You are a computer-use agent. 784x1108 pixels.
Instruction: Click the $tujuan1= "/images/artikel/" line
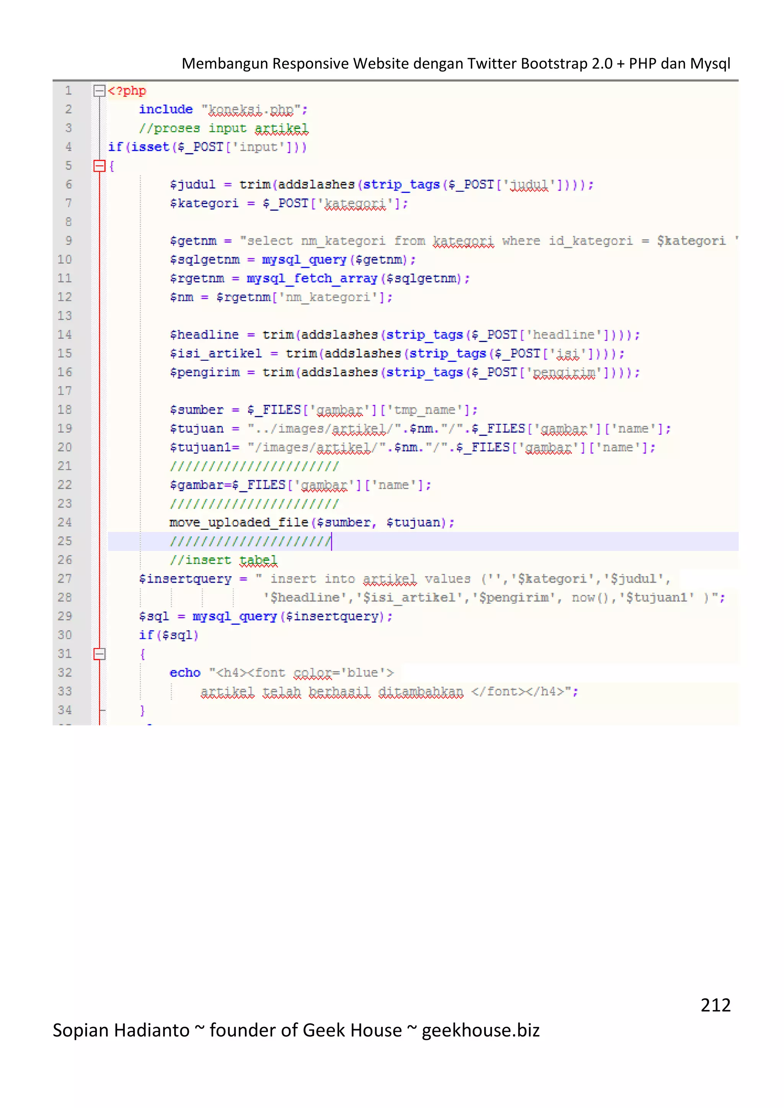point(412,447)
